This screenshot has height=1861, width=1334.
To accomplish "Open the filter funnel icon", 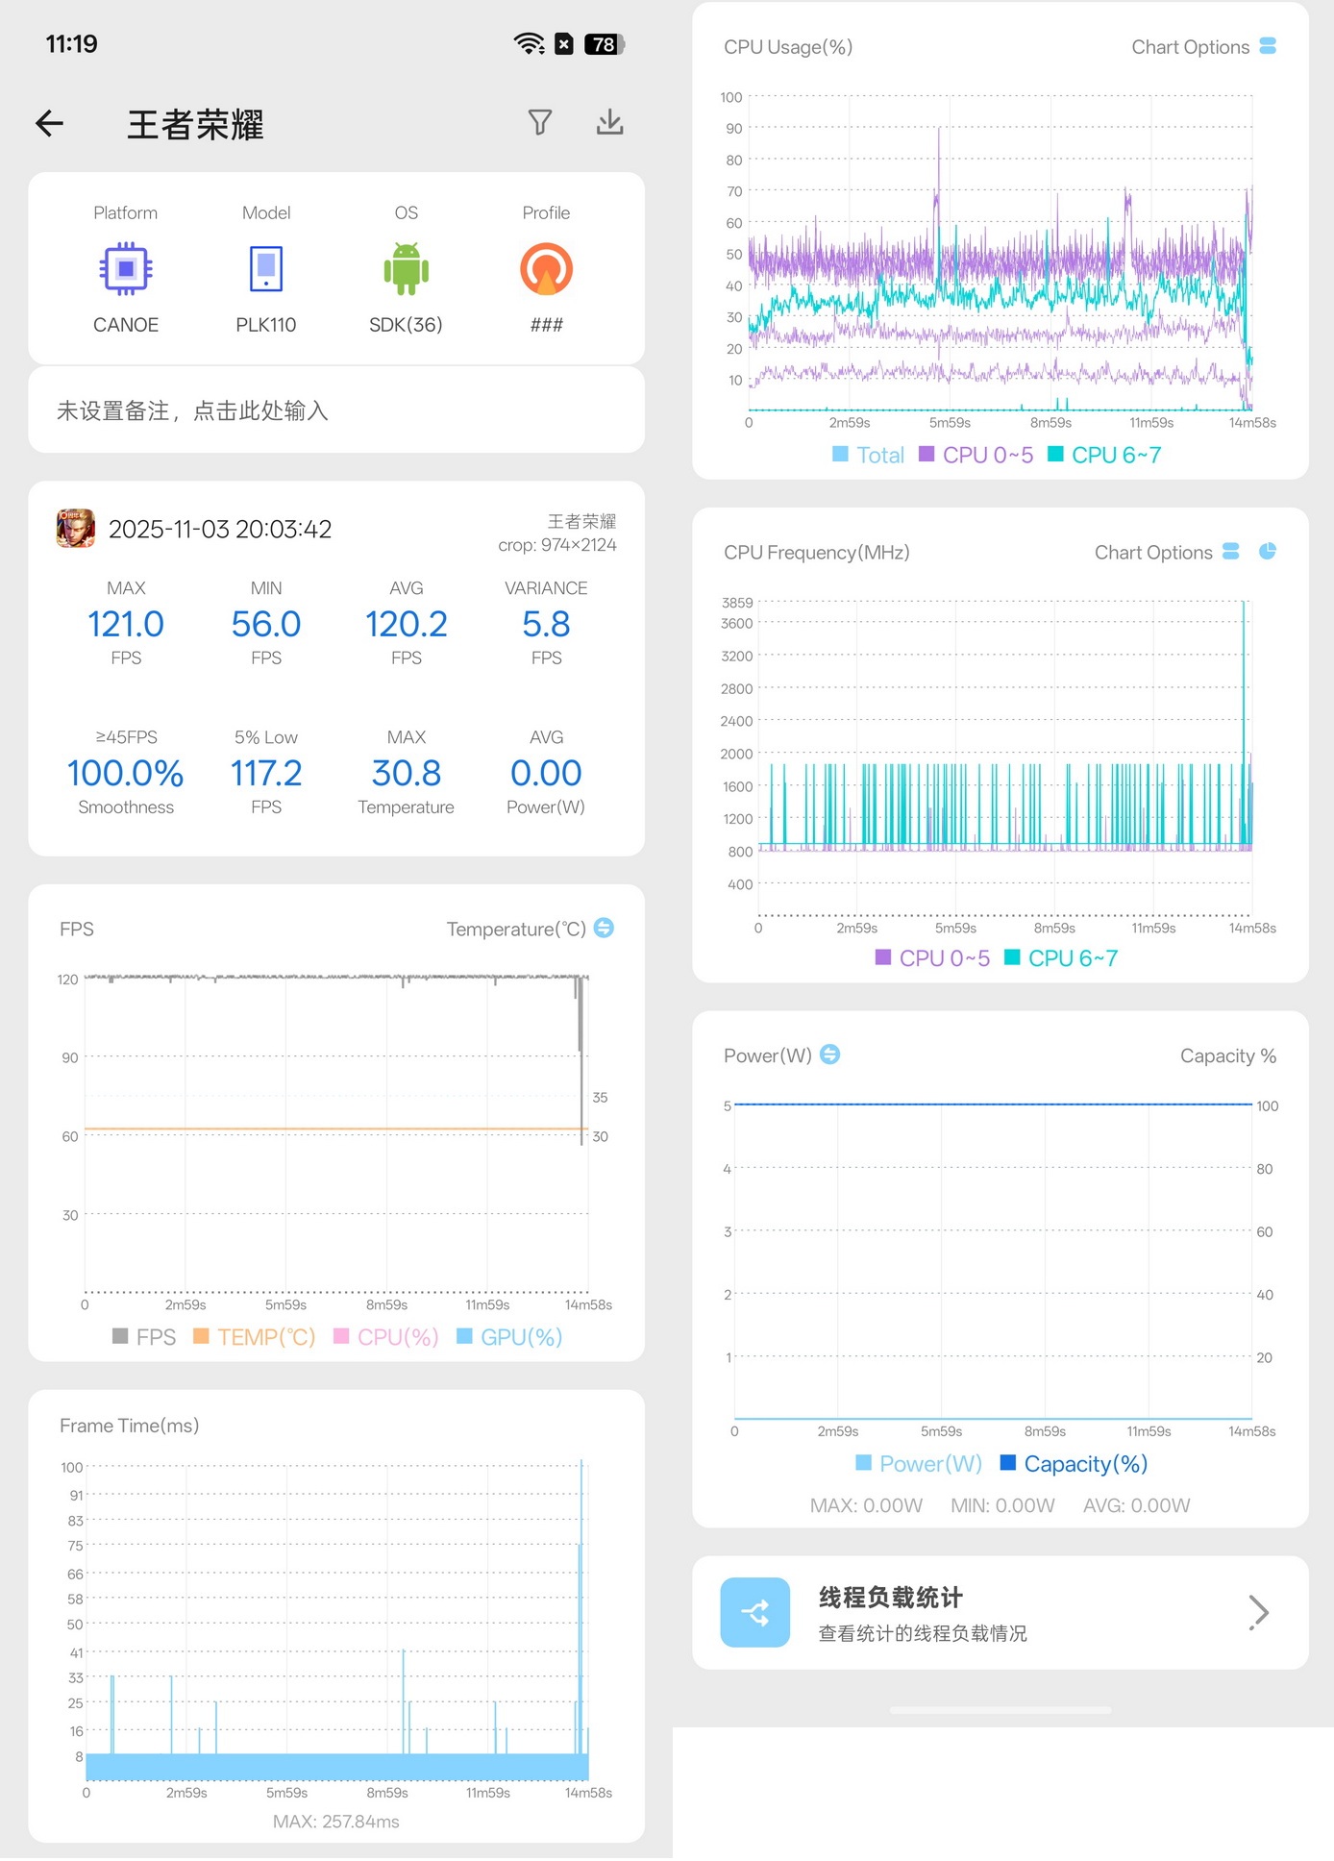I will tap(540, 122).
